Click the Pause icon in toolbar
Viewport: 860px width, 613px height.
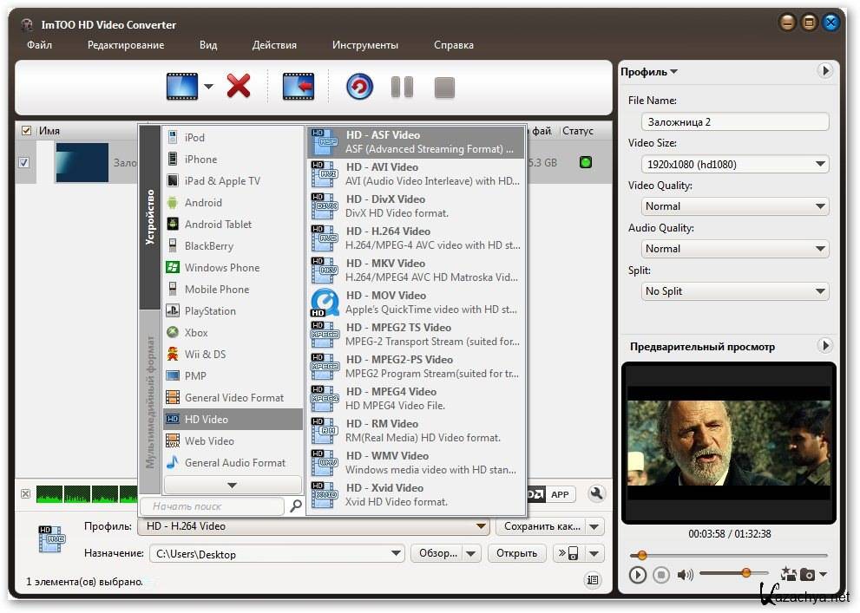402,87
